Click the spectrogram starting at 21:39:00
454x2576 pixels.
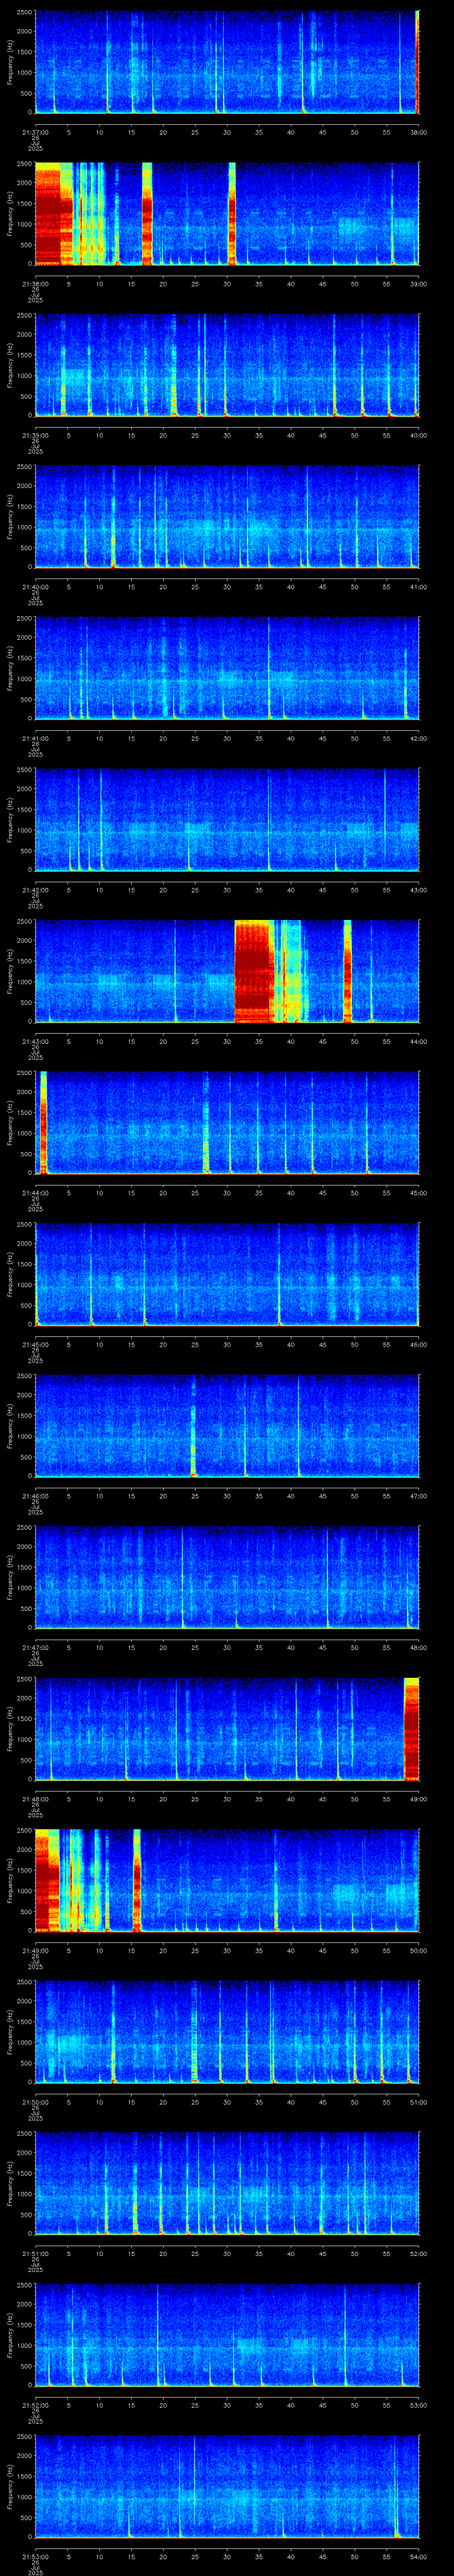227,366
